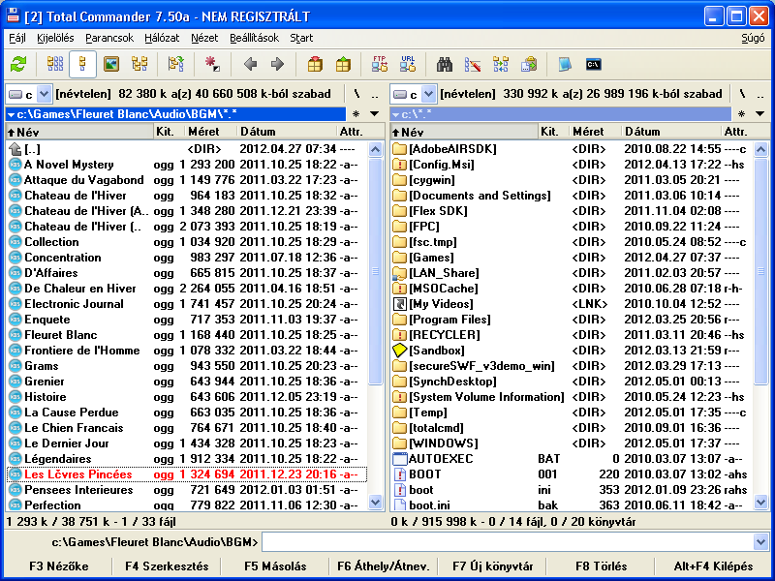Screen dimensions: 775x581
Task: Click the copy names to clipboard icon
Action: pos(529,64)
